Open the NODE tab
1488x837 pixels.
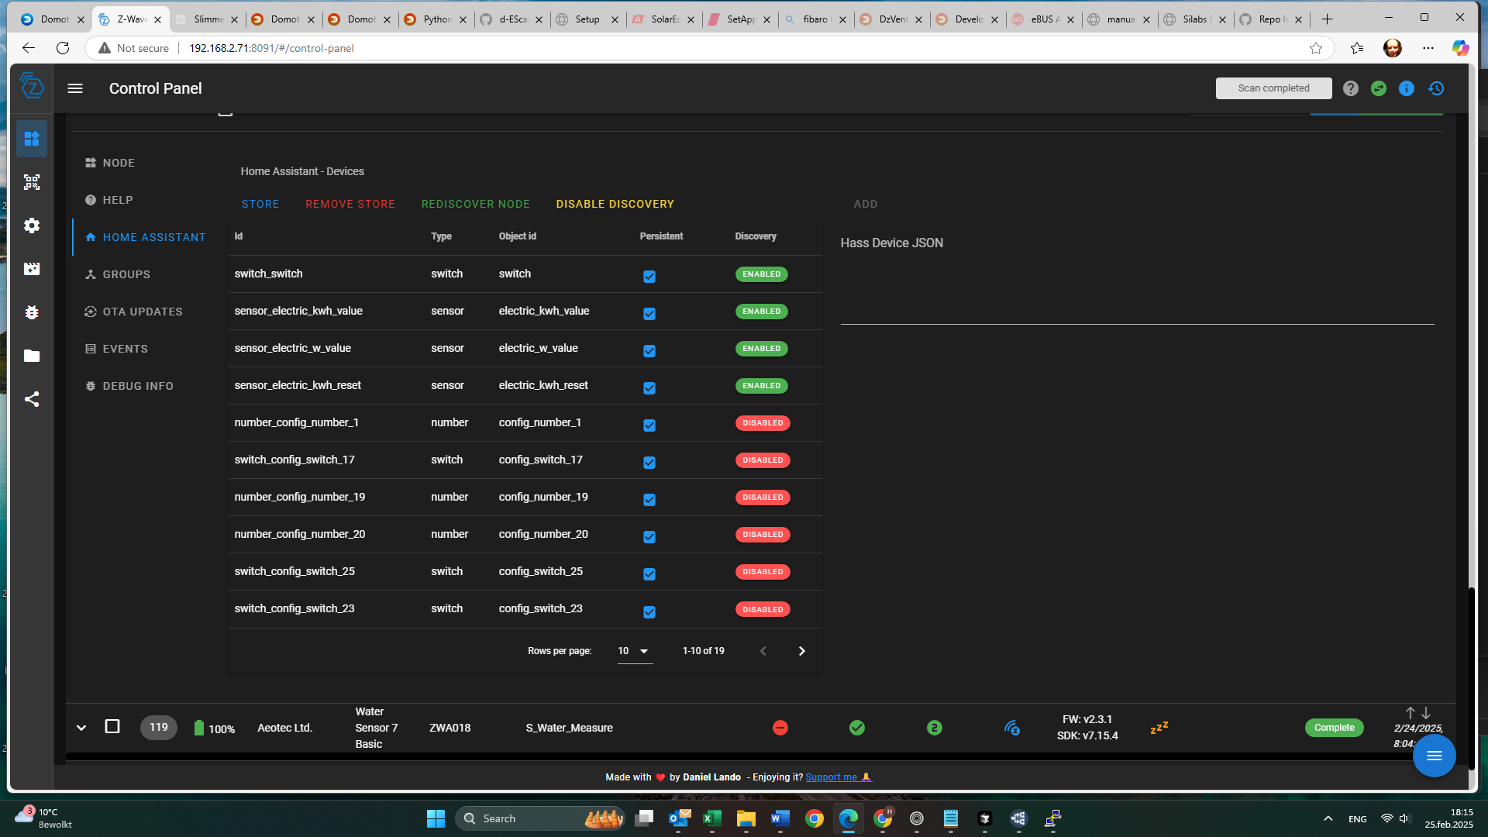[x=110, y=163]
